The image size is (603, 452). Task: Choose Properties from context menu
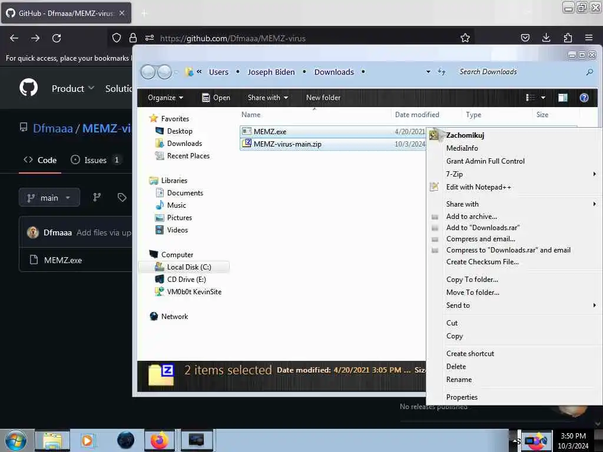click(515, 397)
